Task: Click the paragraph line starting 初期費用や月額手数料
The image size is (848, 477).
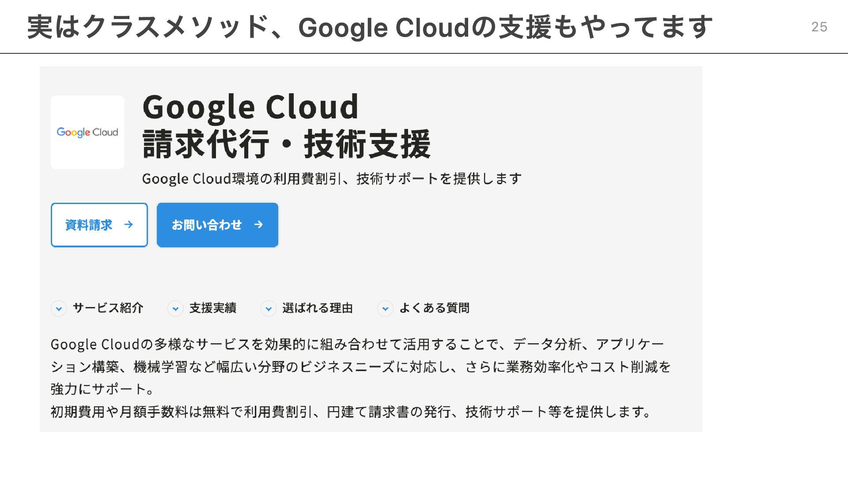Action: 351,412
